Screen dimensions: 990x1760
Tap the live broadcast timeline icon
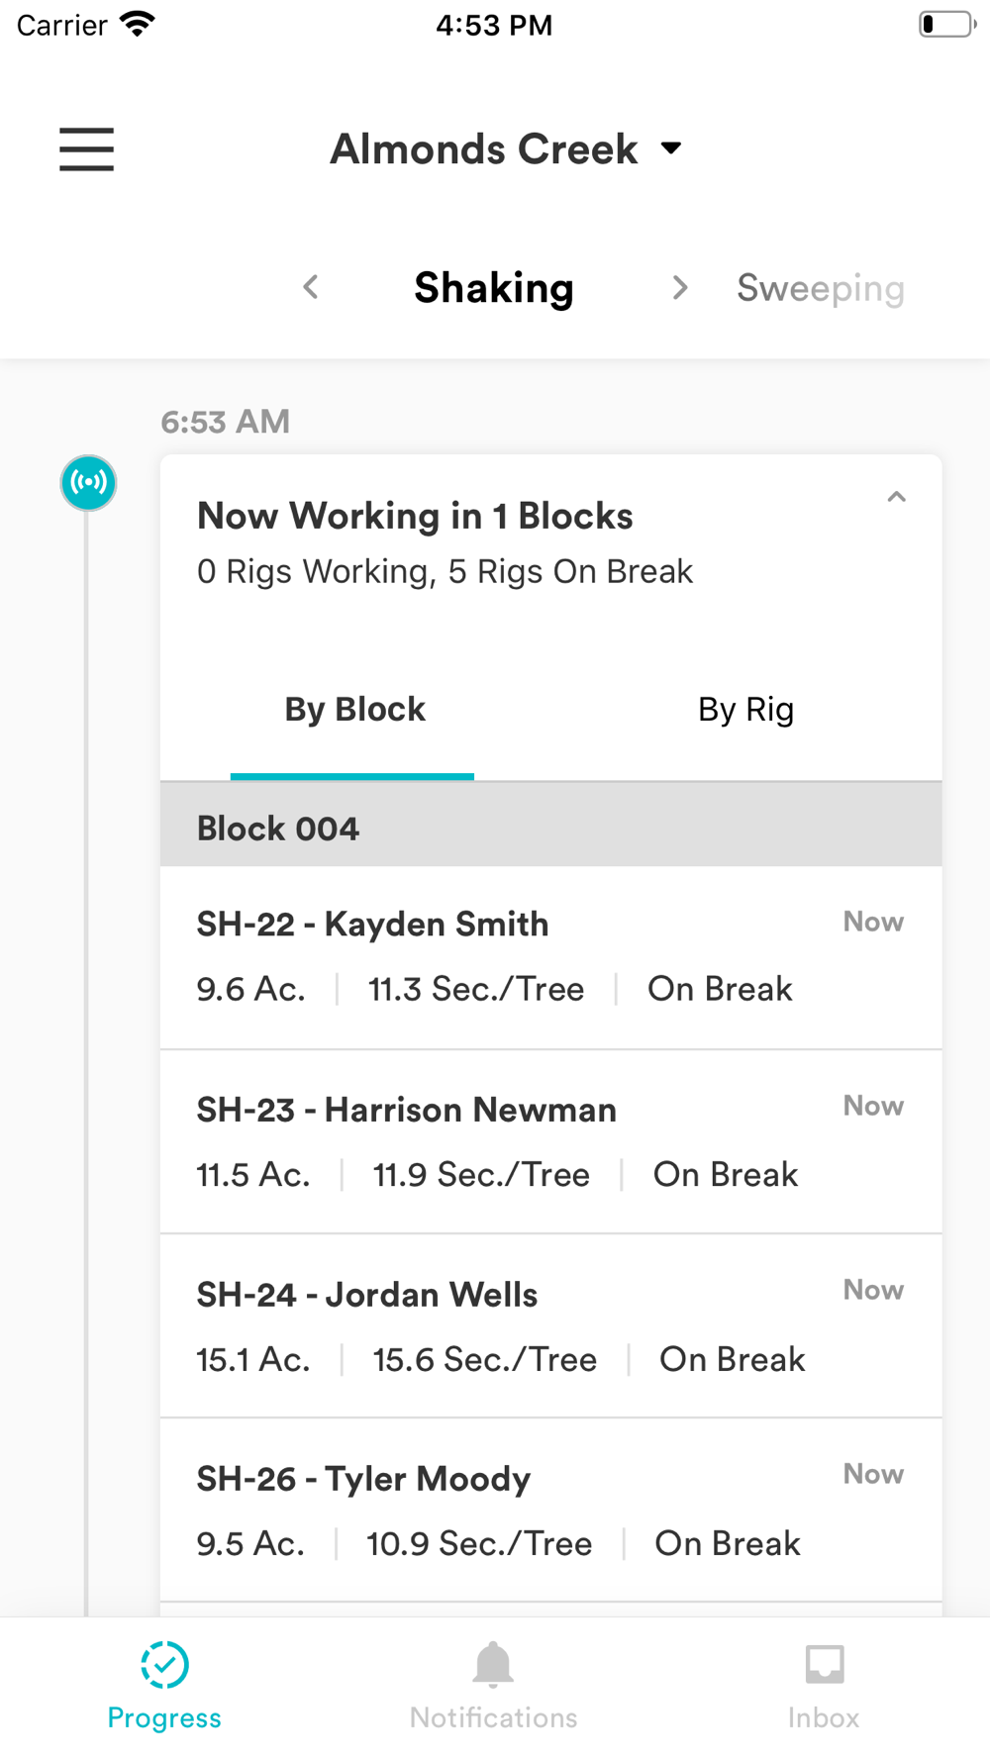click(89, 483)
